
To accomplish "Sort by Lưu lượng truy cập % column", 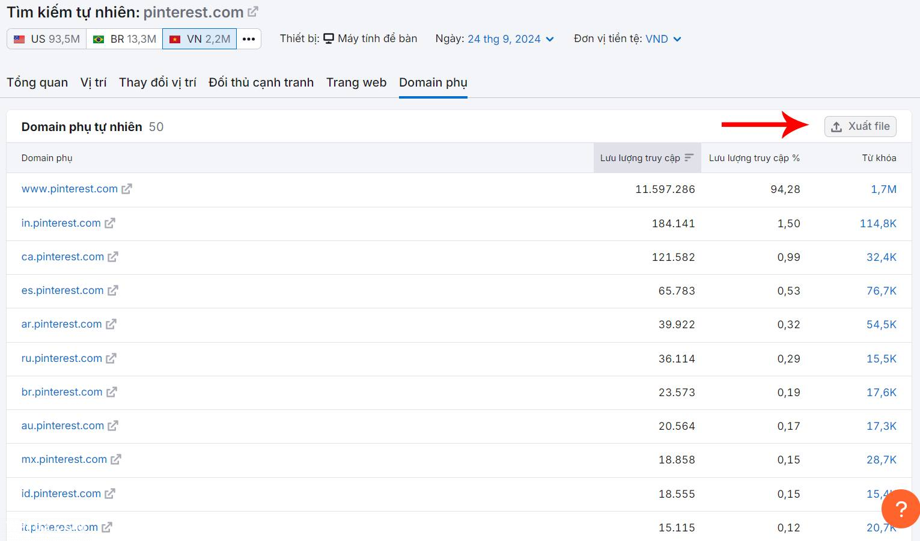I will pos(754,158).
